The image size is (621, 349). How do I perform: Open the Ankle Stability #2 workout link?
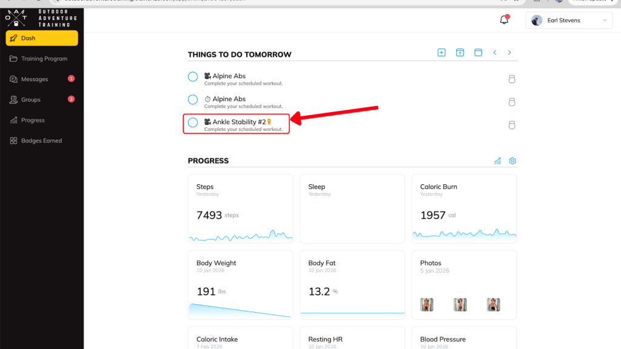point(239,122)
